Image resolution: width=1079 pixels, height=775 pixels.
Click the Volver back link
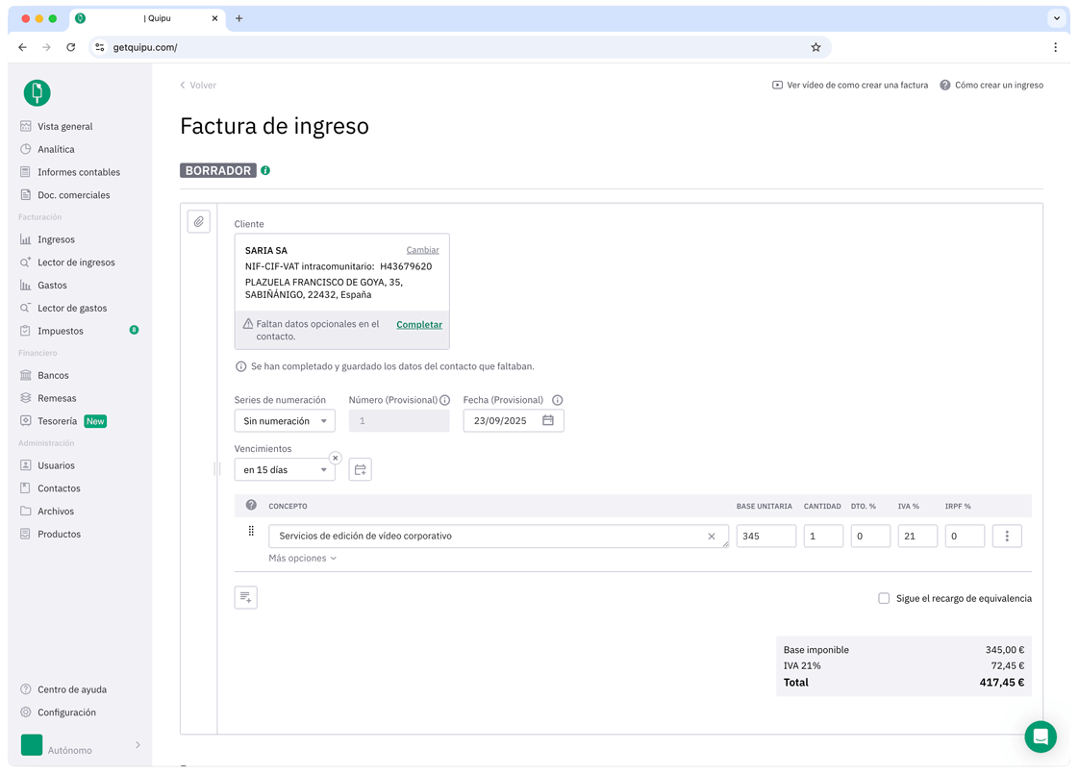pyautogui.click(x=198, y=86)
